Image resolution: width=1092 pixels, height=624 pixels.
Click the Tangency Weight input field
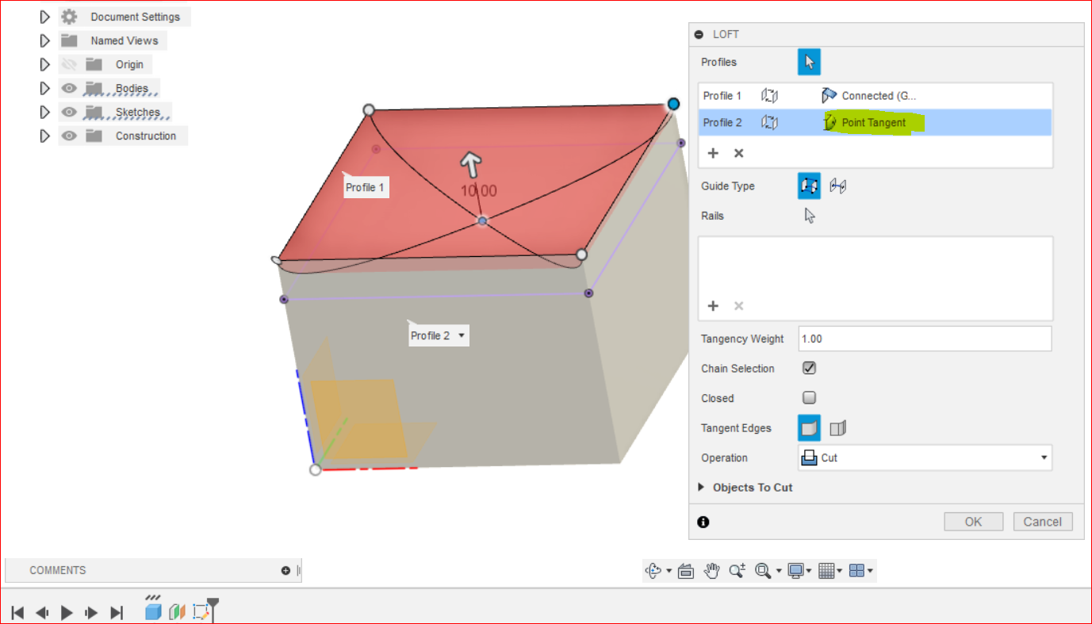tap(925, 339)
